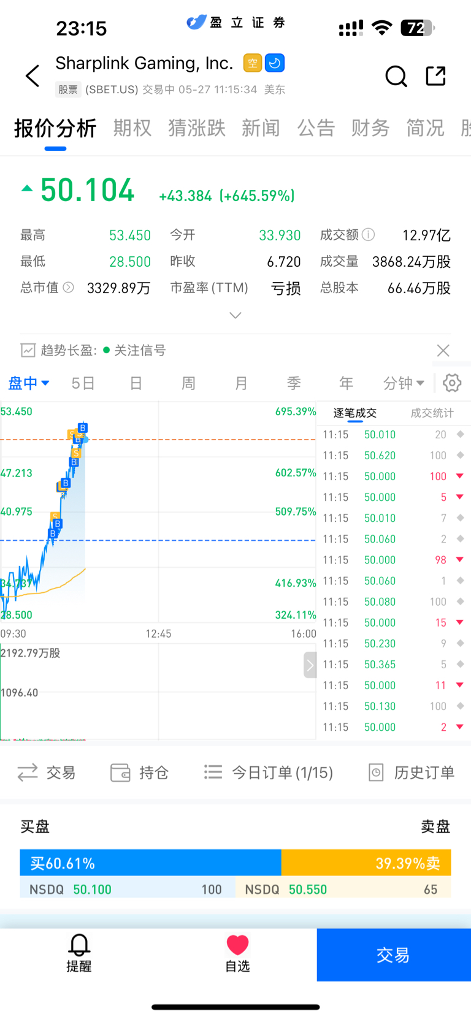Open the 猜涨跌 tab
471x1019 pixels.
tap(197, 128)
